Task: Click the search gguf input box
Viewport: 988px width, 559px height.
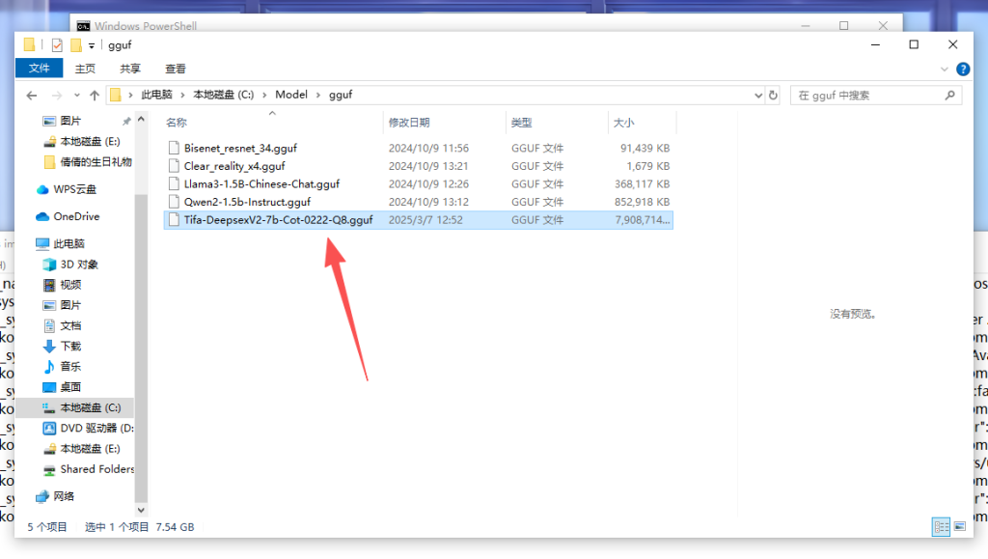Action: (x=868, y=96)
